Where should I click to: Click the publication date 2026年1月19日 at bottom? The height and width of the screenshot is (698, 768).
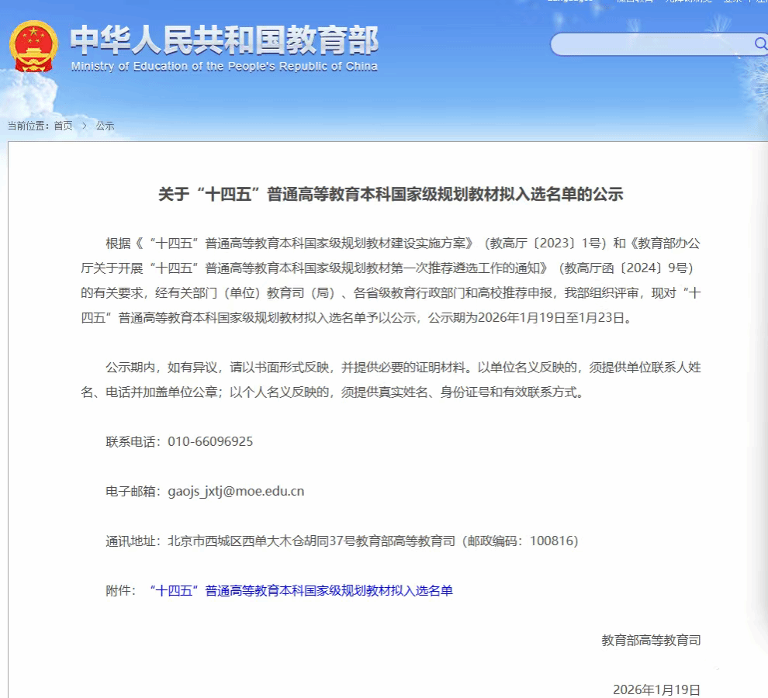point(656,689)
